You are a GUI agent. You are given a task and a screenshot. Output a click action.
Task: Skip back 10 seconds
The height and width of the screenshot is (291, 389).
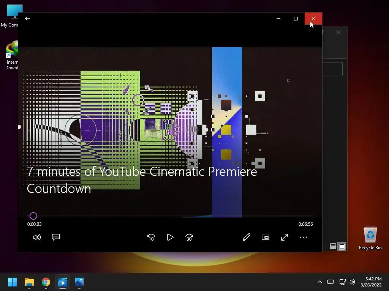pyautogui.click(x=151, y=237)
